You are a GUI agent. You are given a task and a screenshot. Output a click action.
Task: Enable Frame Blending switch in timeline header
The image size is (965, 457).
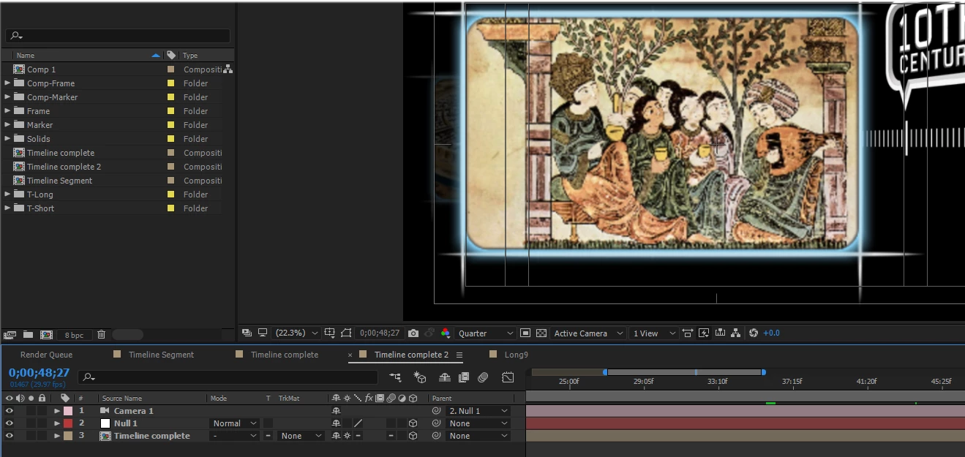(x=463, y=377)
